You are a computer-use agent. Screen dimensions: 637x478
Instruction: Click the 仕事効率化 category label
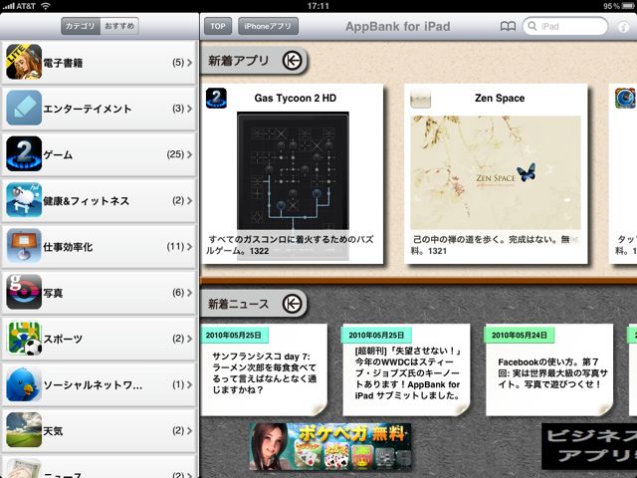tap(68, 246)
